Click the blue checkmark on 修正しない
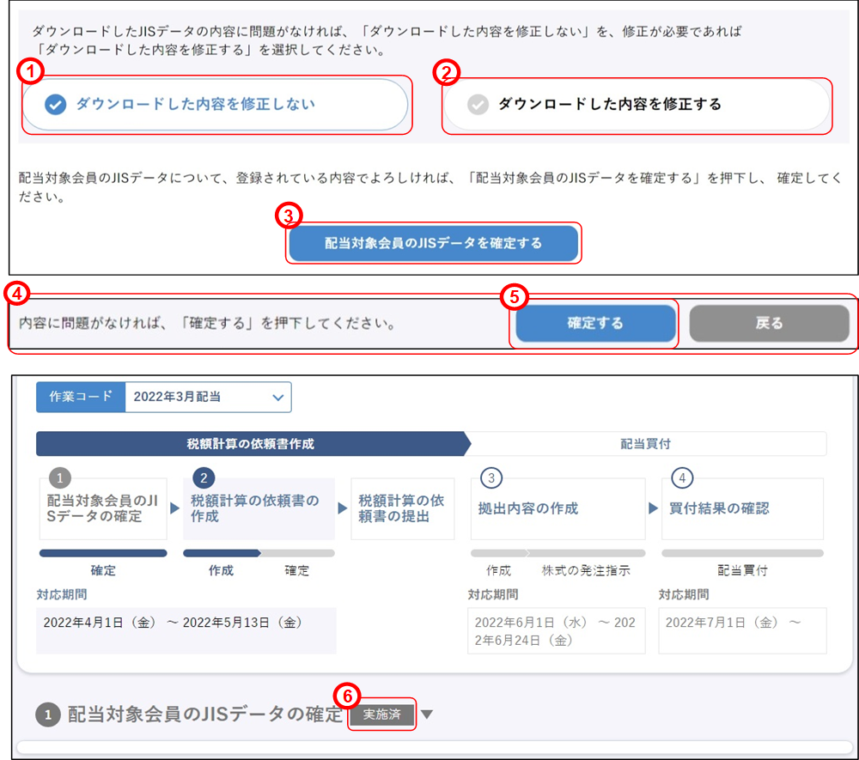This screenshot has height=760, width=859. coord(55,105)
